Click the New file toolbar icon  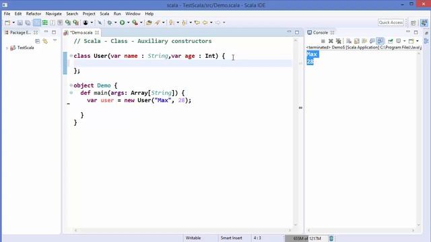tap(7, 23)
